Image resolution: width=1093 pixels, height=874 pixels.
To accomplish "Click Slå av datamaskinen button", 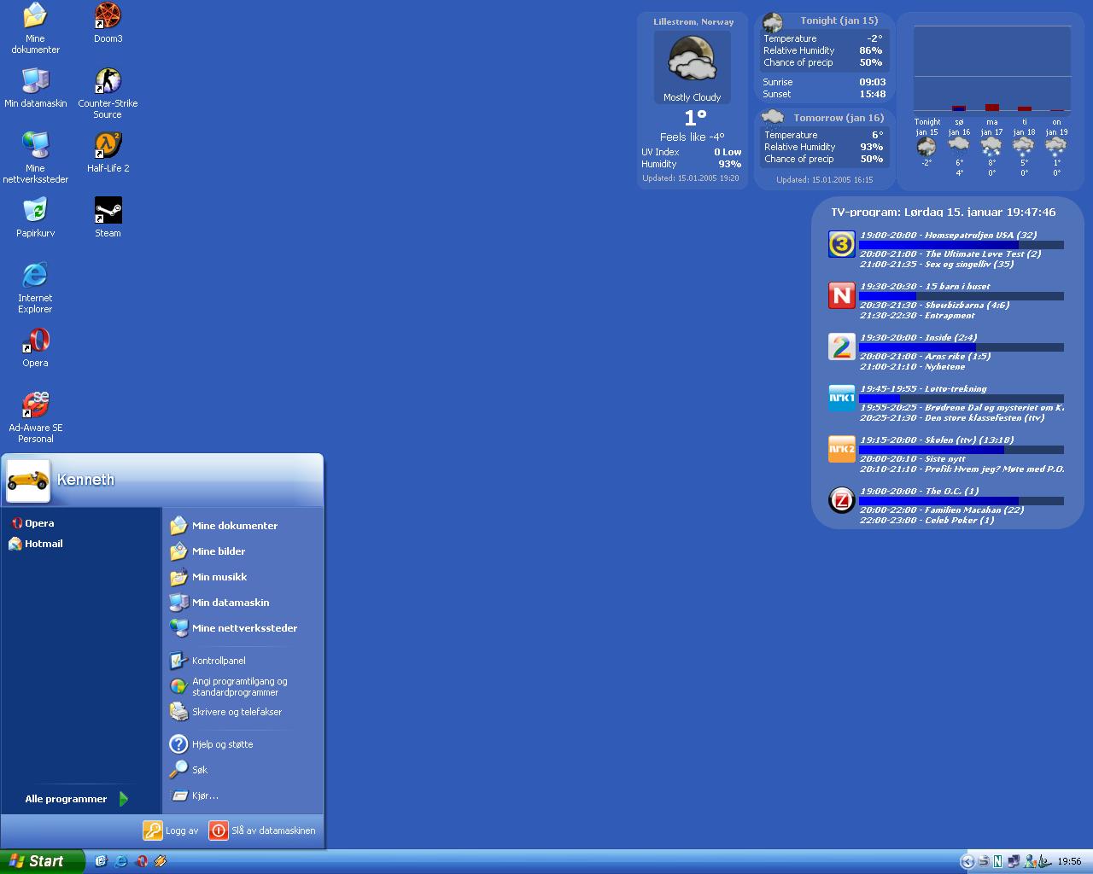I will point(263,830).
